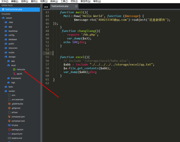Click the var_dump($a3); code line

(x=79, y=38)
